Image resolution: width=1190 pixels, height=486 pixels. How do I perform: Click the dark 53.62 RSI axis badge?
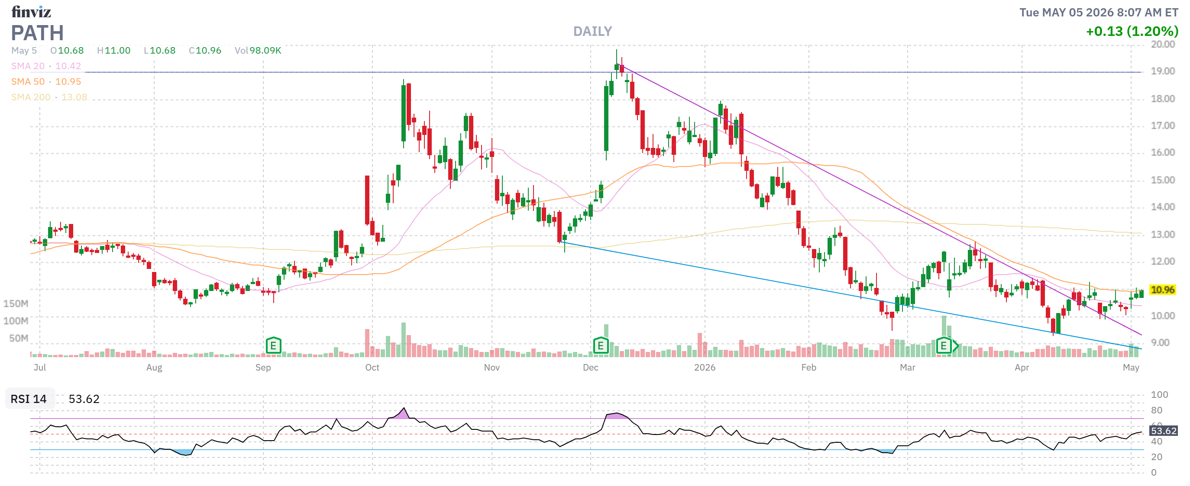(1163, 431)
